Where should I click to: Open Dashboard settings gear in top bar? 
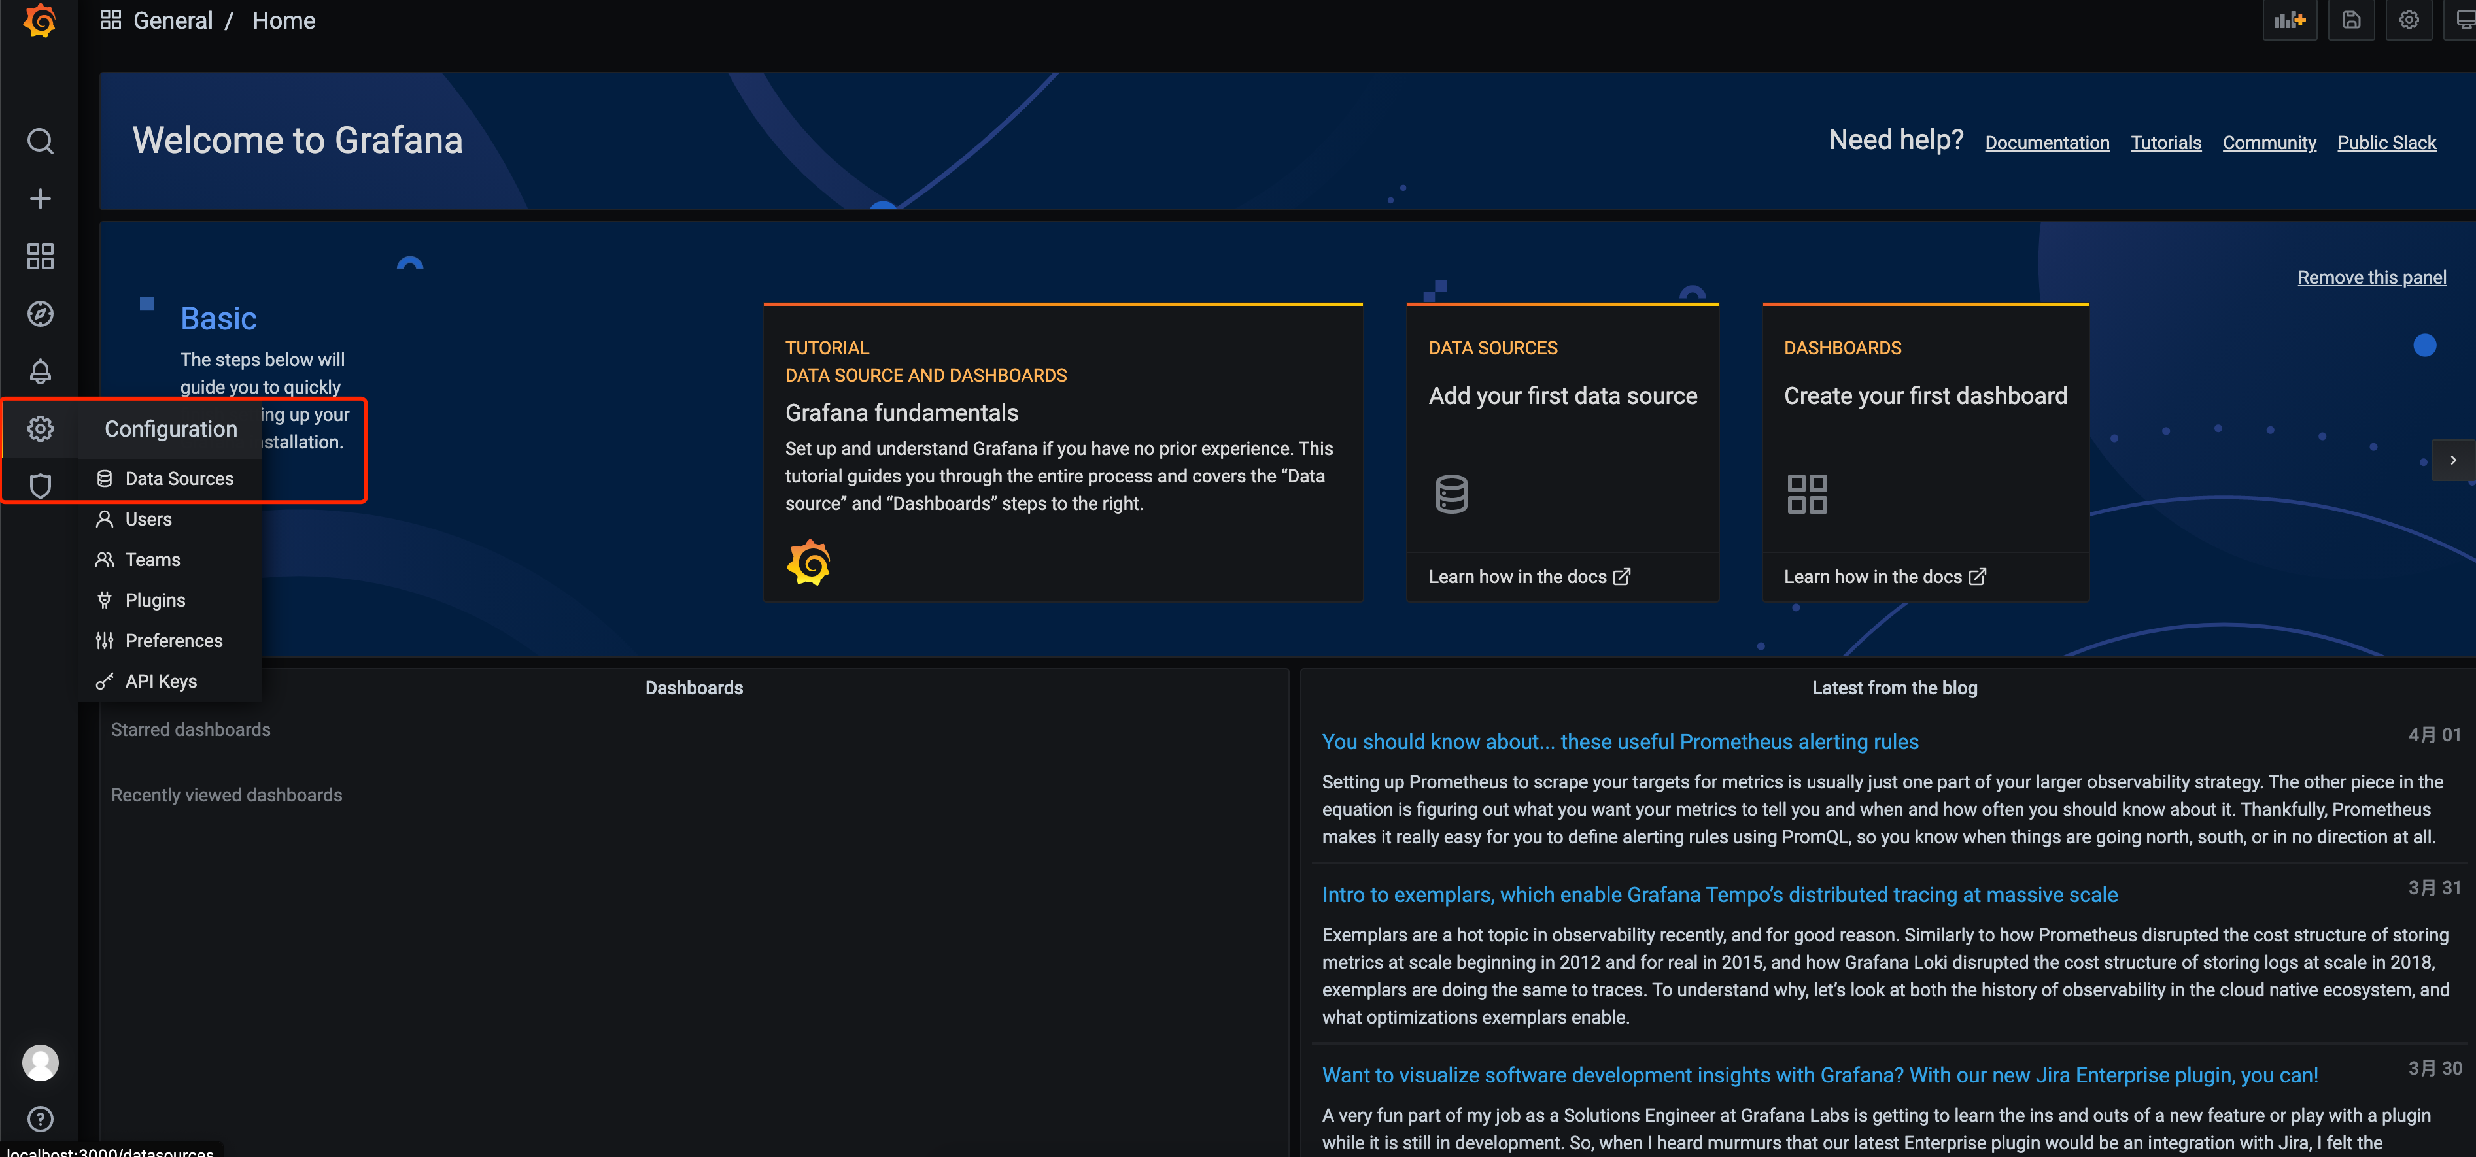(x=2409, y=20)
